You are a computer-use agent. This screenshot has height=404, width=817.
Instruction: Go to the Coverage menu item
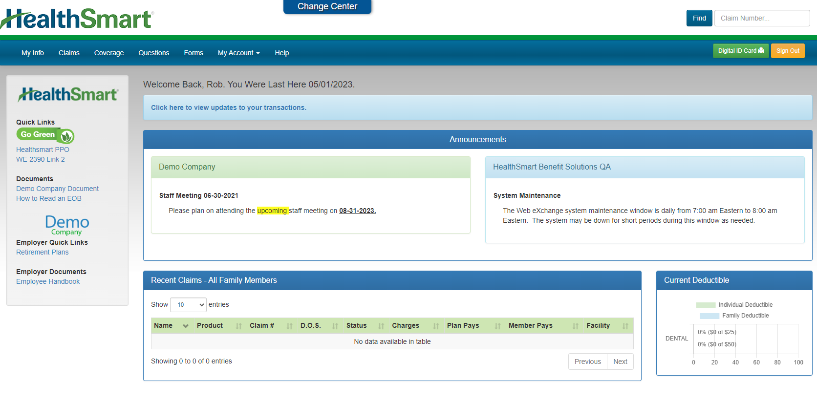tap(109, 53)
